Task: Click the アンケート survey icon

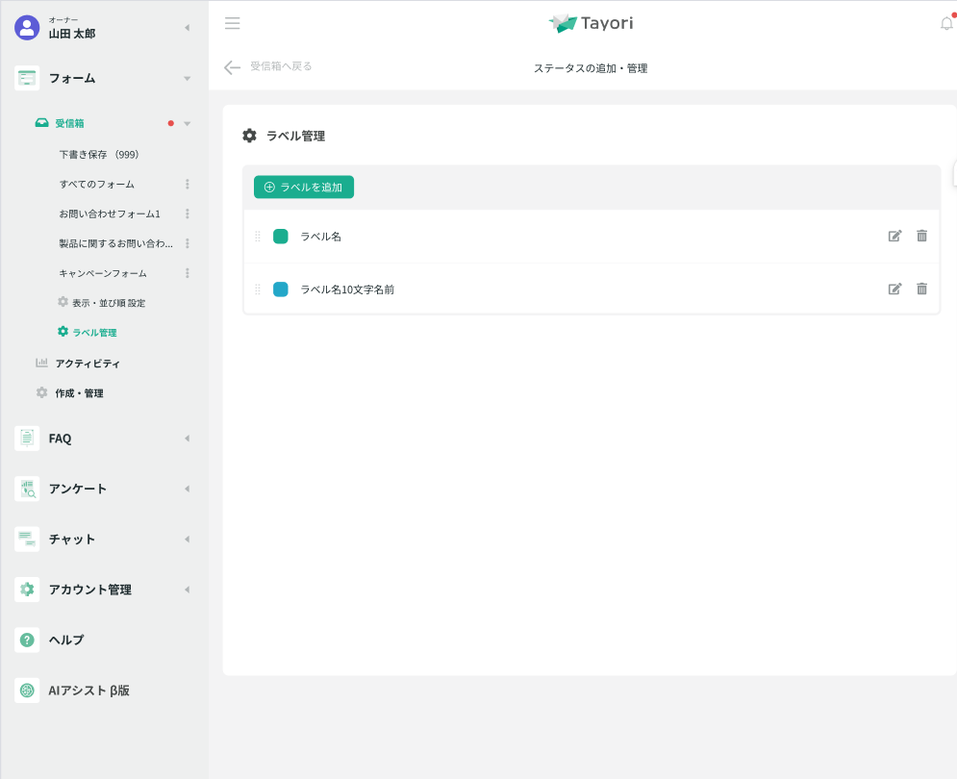Action: 27,489
